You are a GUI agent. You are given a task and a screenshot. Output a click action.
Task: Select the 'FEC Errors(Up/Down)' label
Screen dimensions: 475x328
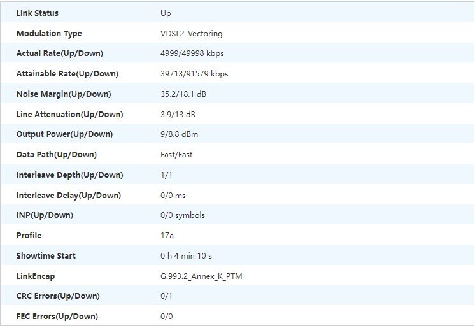57,316
